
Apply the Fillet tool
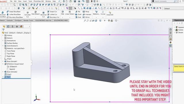[x=63, y=13]
